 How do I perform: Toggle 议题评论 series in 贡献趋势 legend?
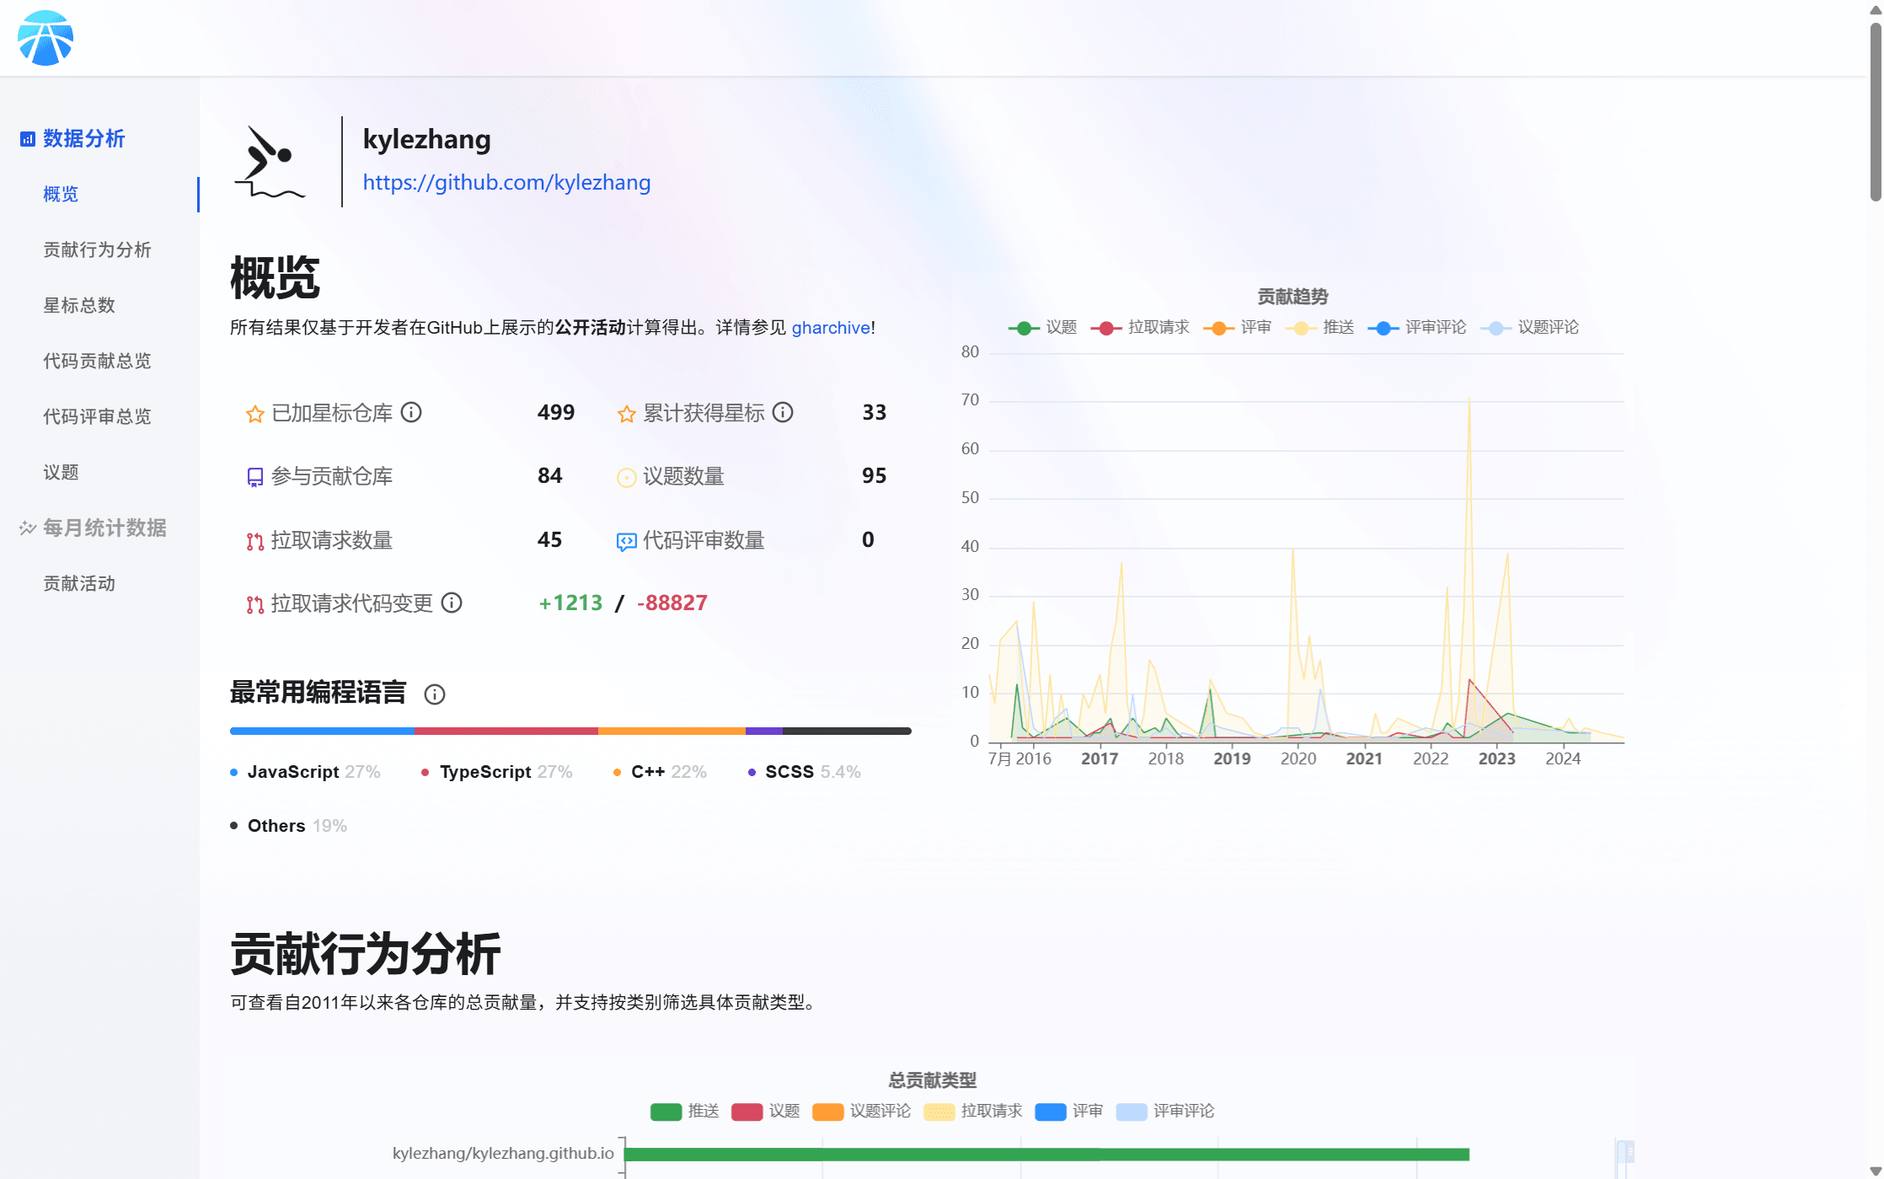point(1529,328)
